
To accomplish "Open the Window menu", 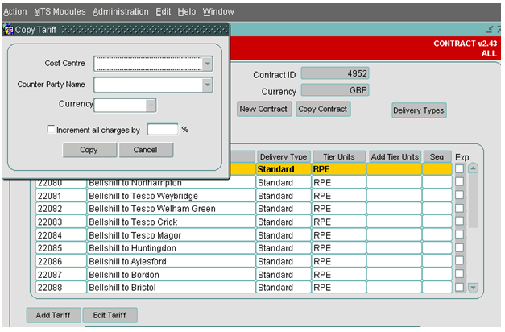I will (x=218, y=11).
